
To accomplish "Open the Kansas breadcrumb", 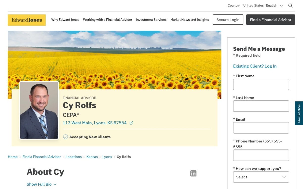I will click(92, 157).
